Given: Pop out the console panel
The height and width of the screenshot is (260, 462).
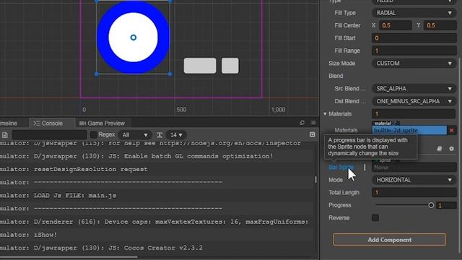Looking at the screenshot, I should 302,123.
